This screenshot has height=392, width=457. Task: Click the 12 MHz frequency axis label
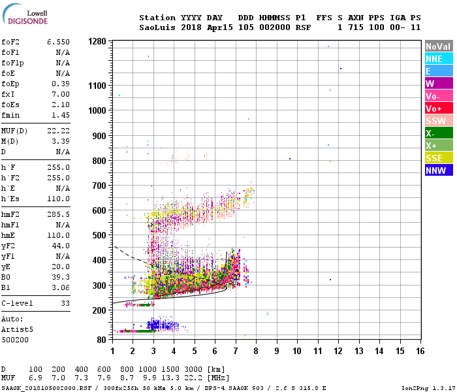pos(338,351)
